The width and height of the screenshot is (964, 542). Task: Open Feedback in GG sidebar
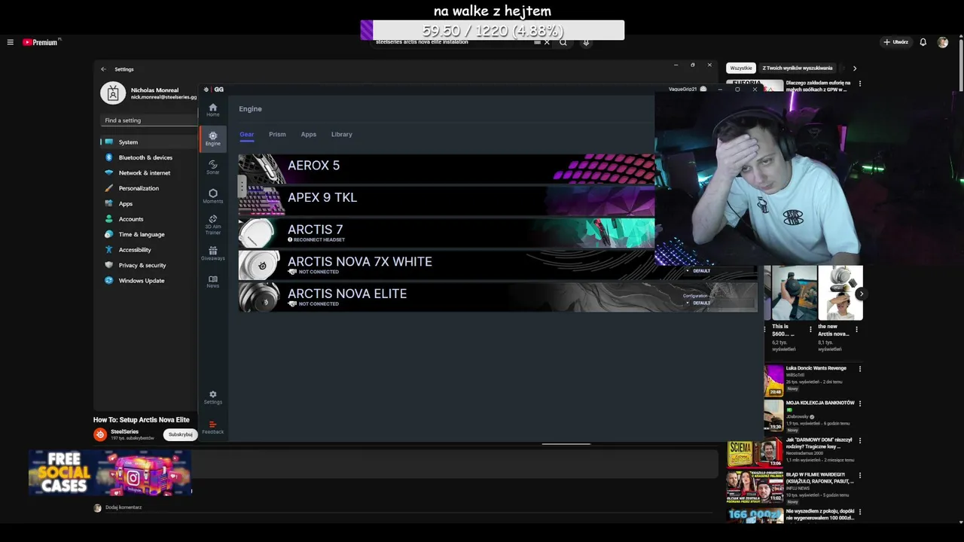[x=213, y=427]
